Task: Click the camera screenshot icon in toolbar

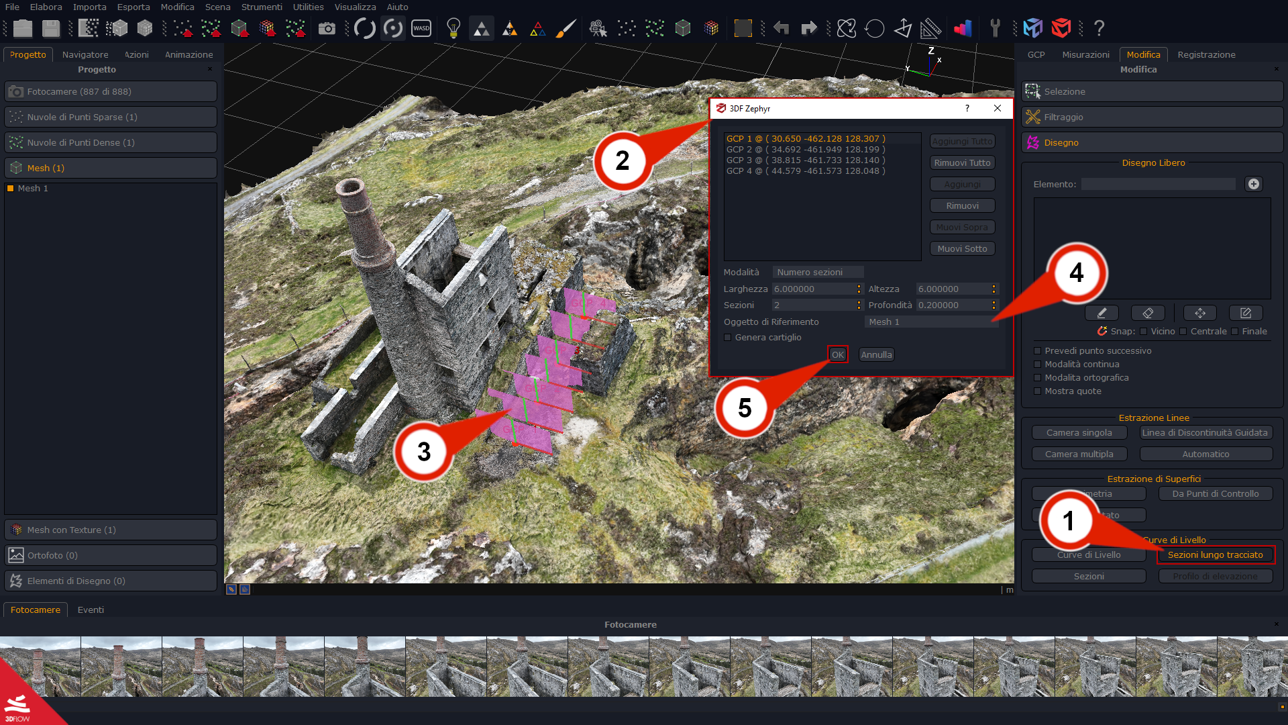Action: tap(327, 28)
